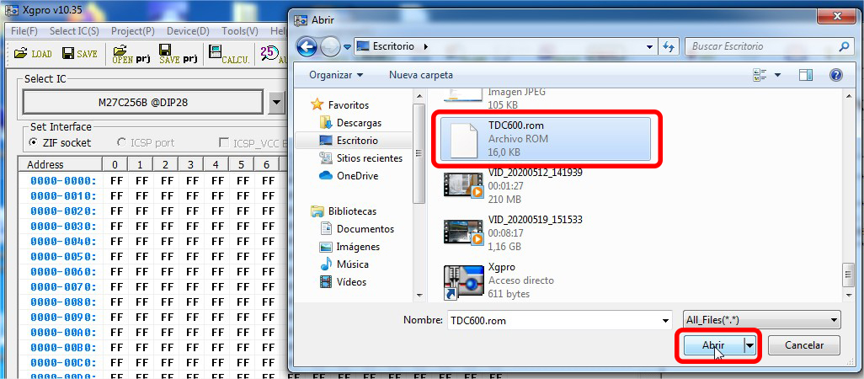The image size is (864, 379).
Task: Click the LOAD file toolbar icon
Action: (x=33, y=54)
